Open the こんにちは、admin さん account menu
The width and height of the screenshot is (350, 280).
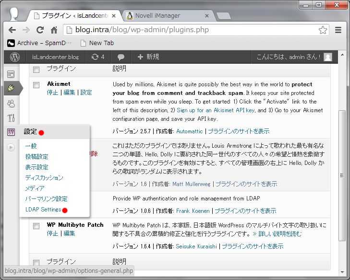tap(294, 57)
